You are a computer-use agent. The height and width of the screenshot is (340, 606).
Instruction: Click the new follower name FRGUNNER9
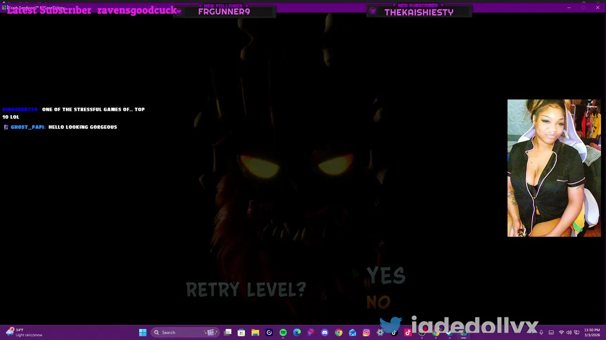[224, 12]
